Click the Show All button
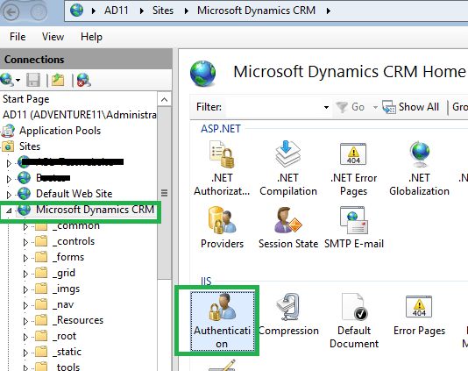The height and width of the screenshot is (371, 468). coord(411,107)
